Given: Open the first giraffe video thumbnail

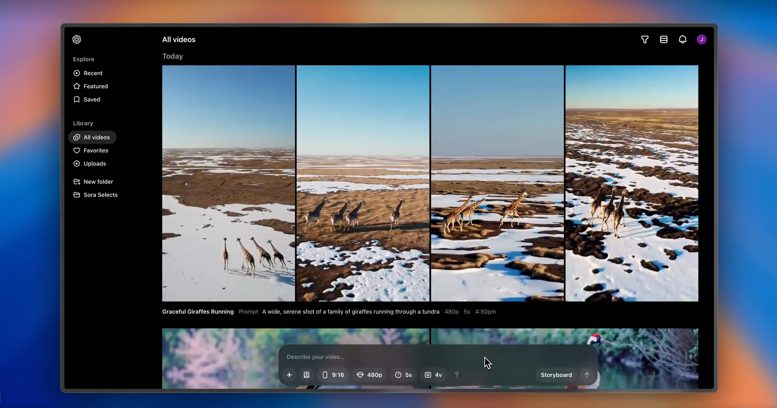Looking at the screenshot, I should point(229,183).
